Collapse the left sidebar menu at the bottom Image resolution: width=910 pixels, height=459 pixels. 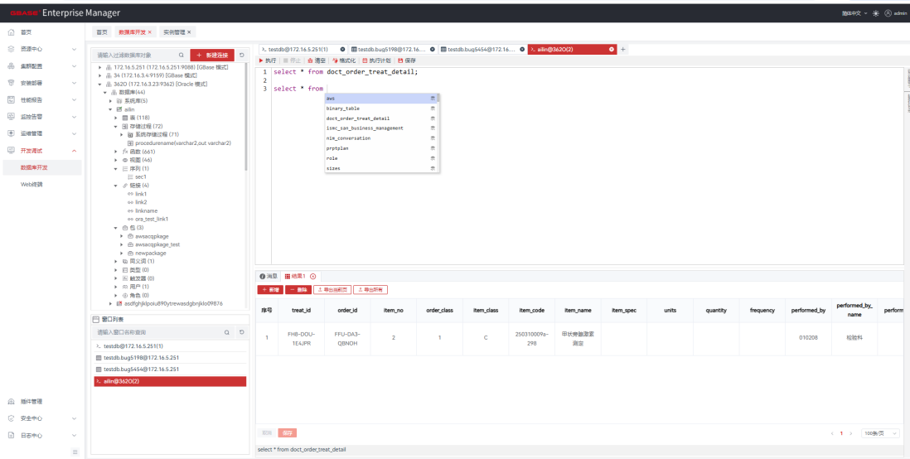(75, 452)
